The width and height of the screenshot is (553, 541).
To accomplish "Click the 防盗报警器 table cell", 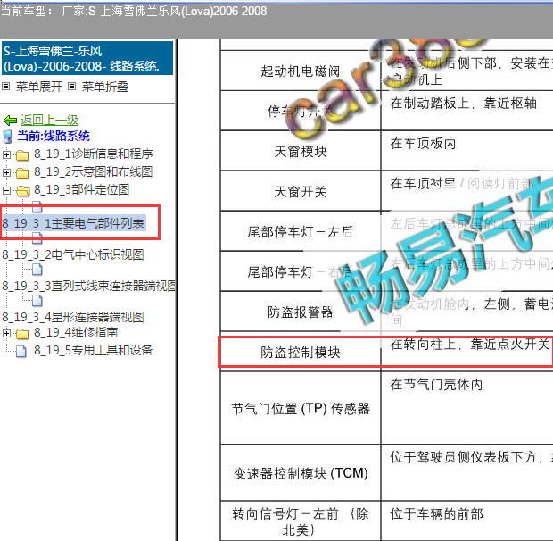I will [301, 312].
